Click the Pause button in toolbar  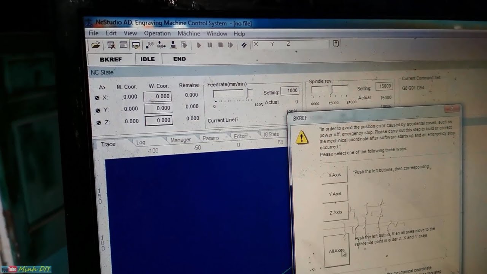(210, 45)
